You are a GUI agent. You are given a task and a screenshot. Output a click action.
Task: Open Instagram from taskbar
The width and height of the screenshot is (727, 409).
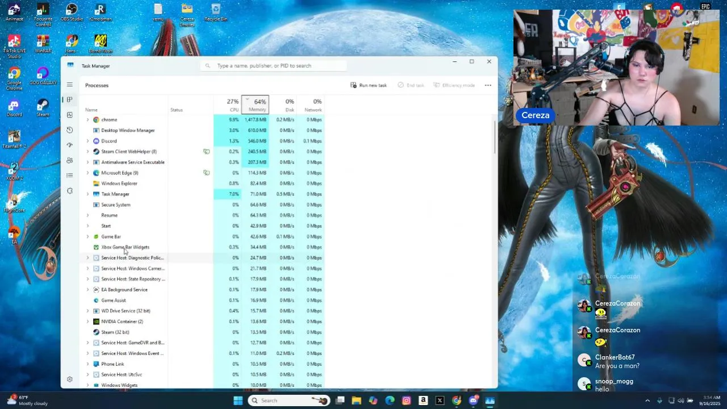point(406,400)
